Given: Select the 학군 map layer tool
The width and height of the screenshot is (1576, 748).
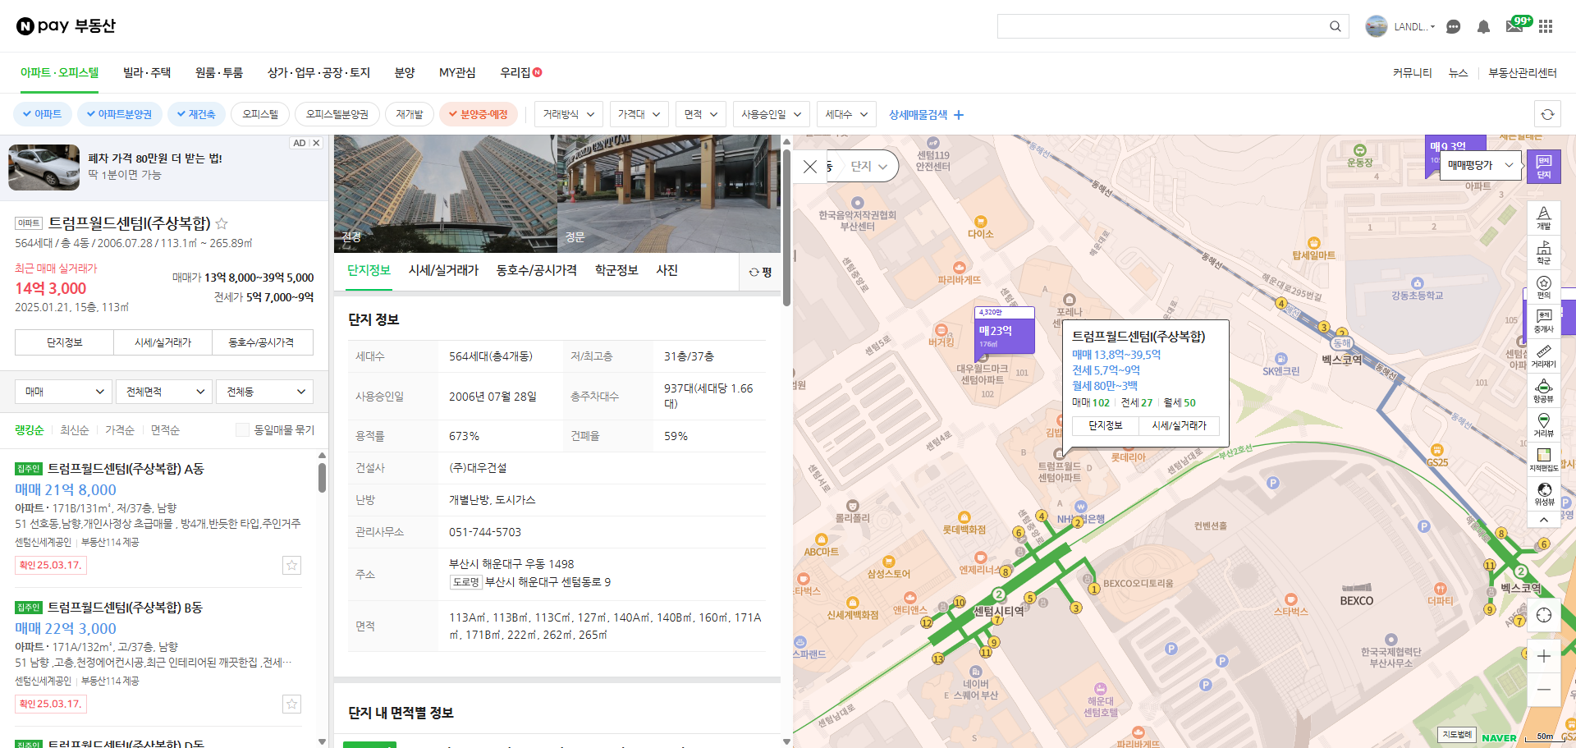Looking at the screenshot, I should coord(1544,252).
